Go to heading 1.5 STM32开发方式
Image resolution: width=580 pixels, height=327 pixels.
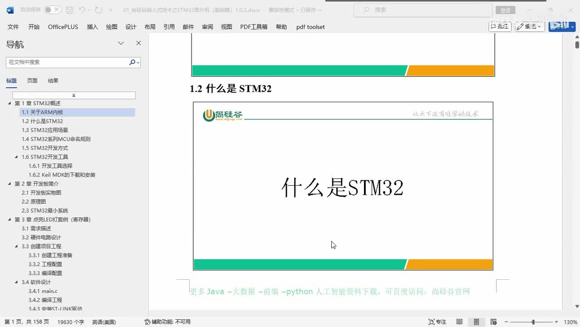45,148
